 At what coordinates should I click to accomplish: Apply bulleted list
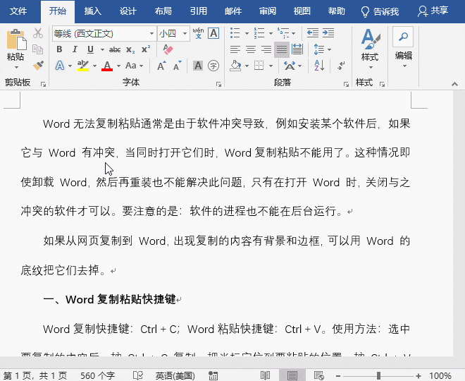(x=235, y=33)
